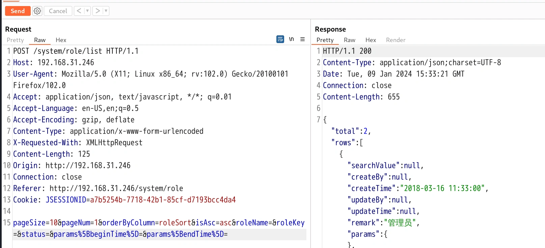
Task: Open the send options gear icon
Action: pos(37,11)
